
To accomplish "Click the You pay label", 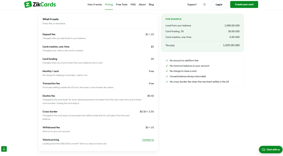I will tap(170, 45).
